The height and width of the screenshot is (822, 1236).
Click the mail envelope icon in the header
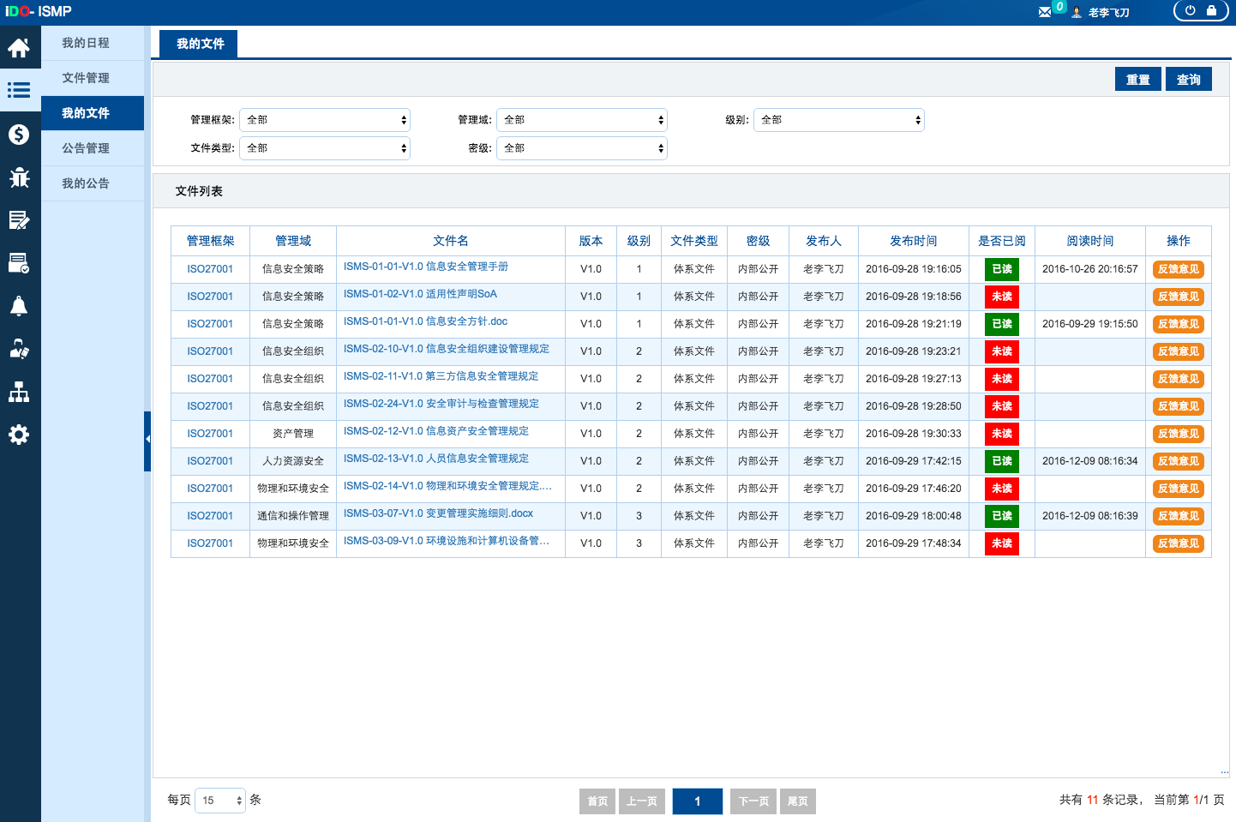tap(1044, 12)
